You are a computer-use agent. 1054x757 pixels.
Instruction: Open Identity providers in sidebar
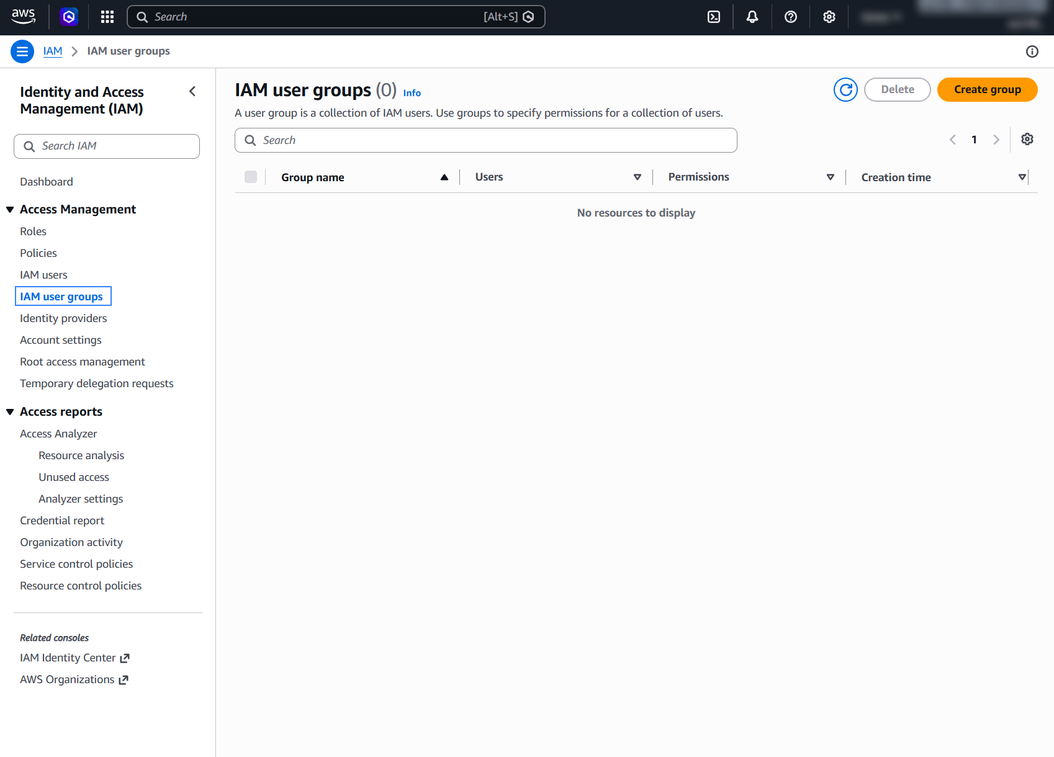pyautogui.click(x=63, y=318)
